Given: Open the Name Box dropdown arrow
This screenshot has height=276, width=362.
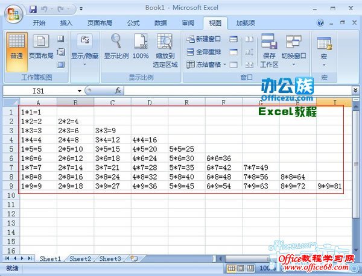Looking at the screenshot, I should point(80,91).
